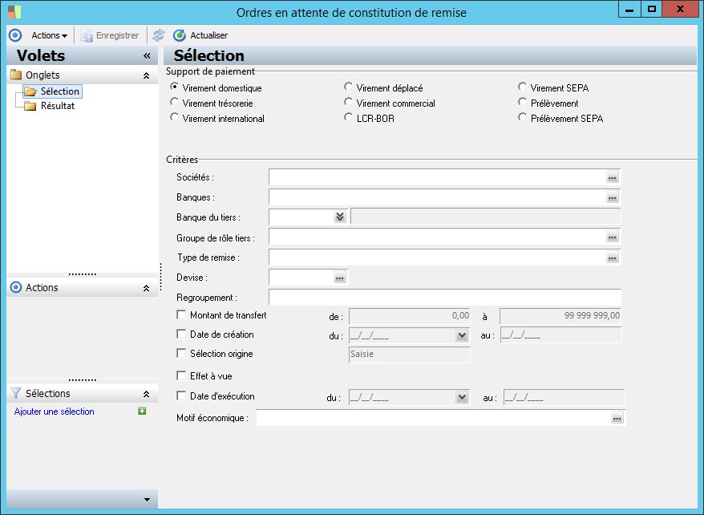Enable Montant de transfert checkbox

[x=181, y=314]
